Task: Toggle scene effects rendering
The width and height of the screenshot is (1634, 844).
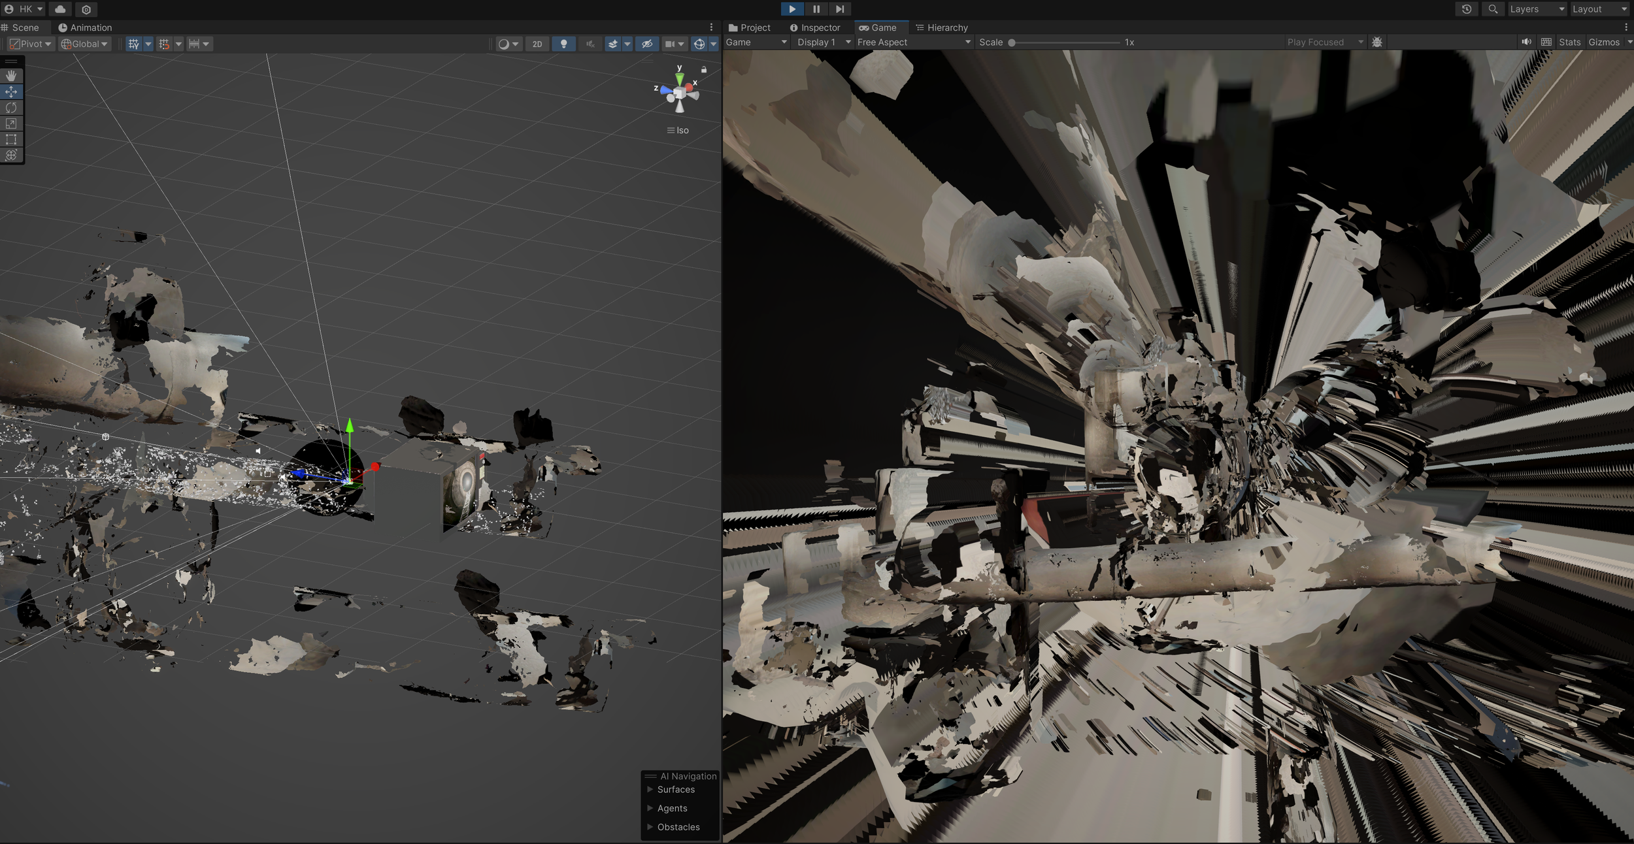Action: [613, 44]
